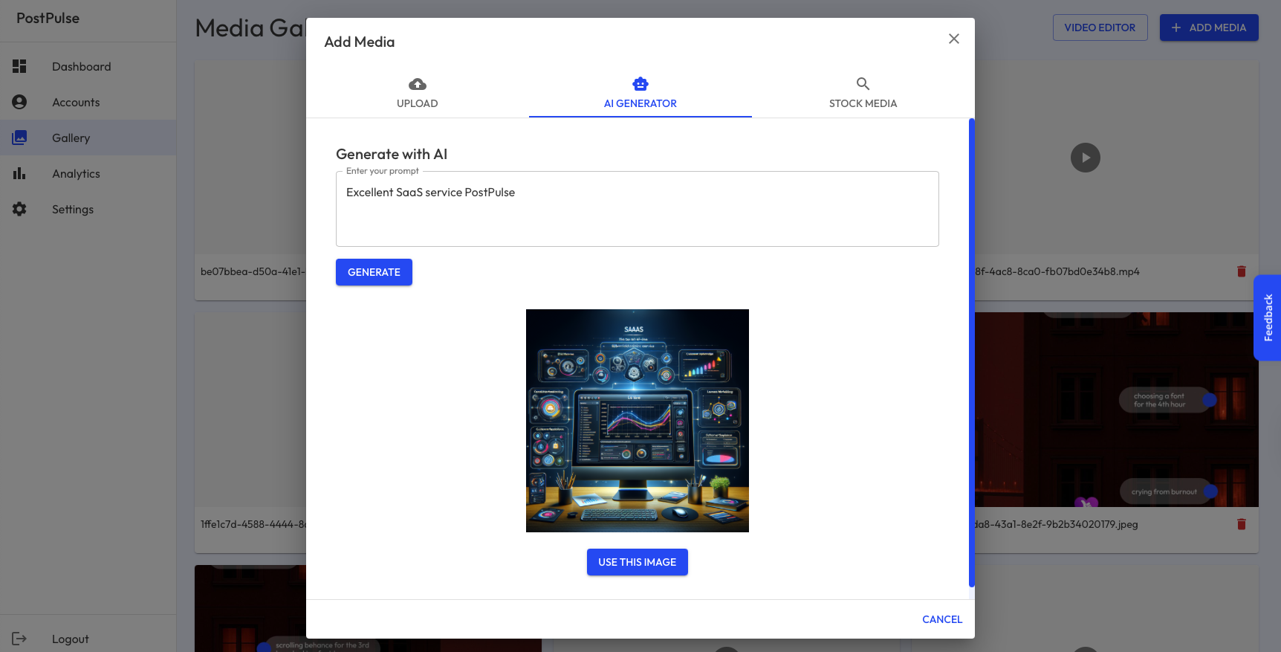Image resolution: width=1281 pixels, height=652 pixels.
Task: Open Gallery menu item
Action: 88,138
